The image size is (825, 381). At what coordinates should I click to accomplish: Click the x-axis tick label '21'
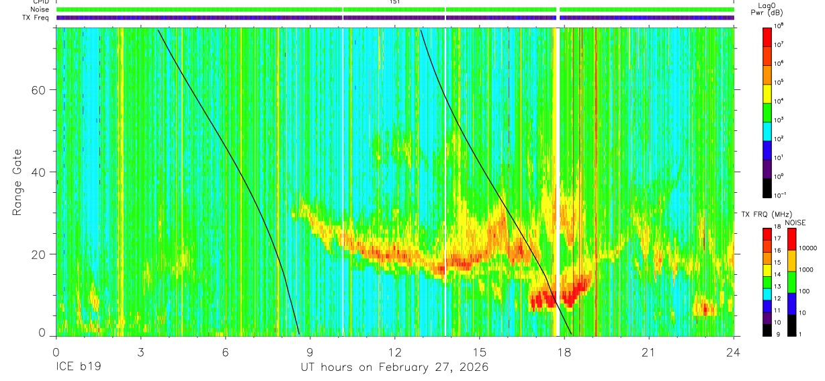[649, 352]
